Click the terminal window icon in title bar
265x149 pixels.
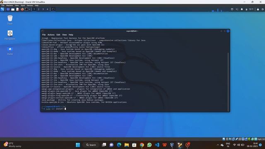click(43, 31)
